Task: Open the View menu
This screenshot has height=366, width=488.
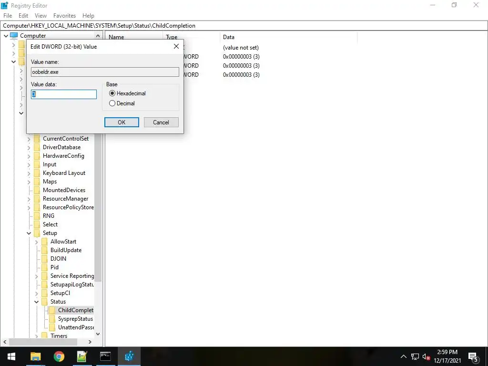Action: (41, 16)
